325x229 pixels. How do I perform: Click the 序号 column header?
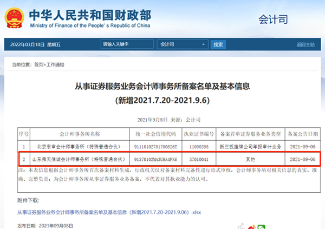click(24, 134)
